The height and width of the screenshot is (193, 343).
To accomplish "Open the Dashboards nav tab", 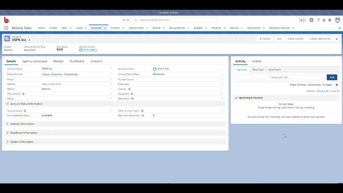I will coord(254,28).
